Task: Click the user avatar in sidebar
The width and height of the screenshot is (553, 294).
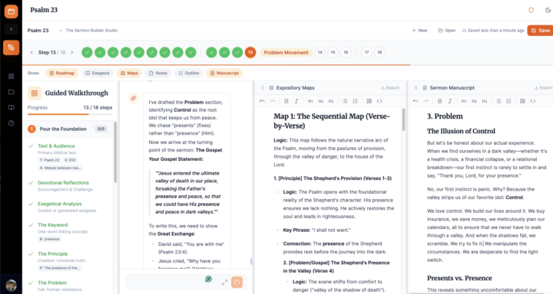Action: point(11,285)
